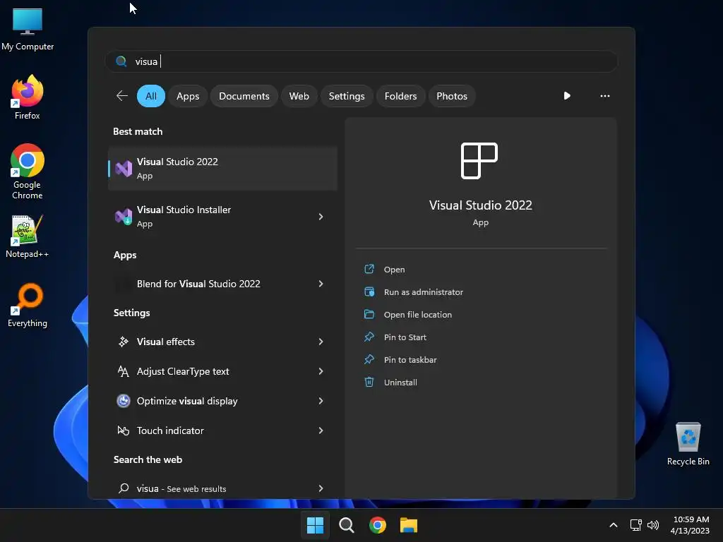Select the Visual Studio Installer icon
Screen dimensions: 723x542
tap(124, 216)
